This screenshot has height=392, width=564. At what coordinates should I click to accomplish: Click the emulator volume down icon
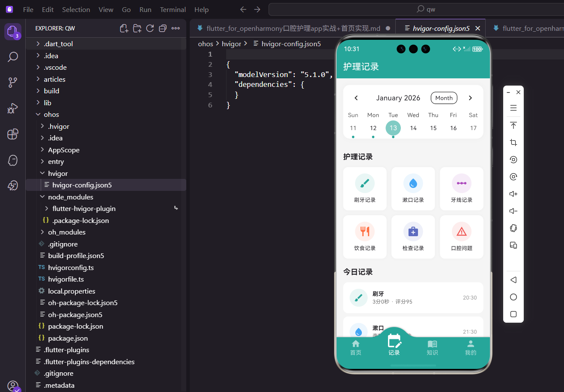pos(513,211)
